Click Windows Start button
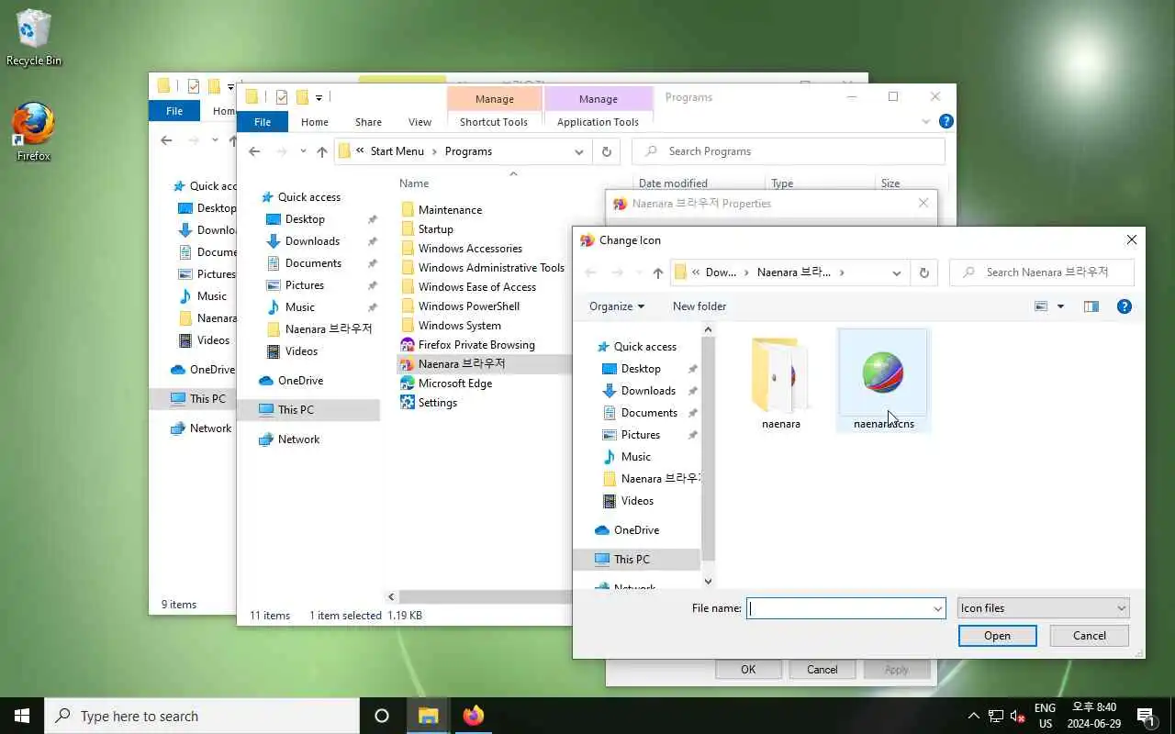1175x734 pixels. (22, 716)
